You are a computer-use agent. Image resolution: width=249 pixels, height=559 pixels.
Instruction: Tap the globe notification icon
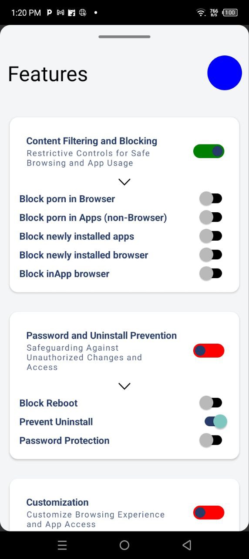(83, 13)
